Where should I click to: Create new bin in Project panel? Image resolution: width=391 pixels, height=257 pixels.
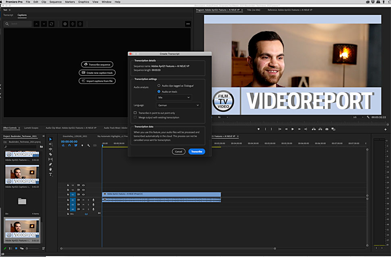pyautogui.click(x=41, y=147)
